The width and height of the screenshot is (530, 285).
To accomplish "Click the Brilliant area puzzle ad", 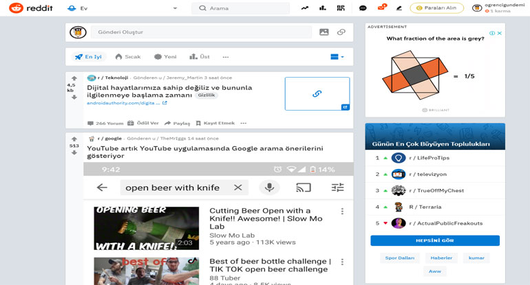I will click(x=435, y=72).
